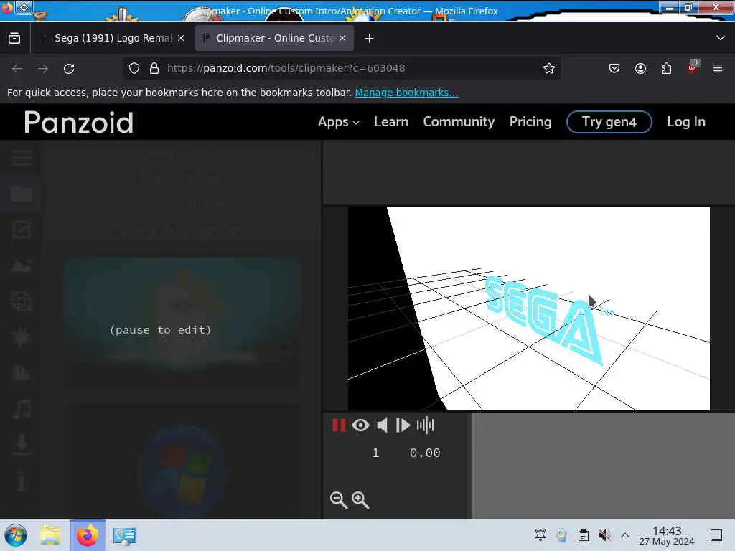This screenshot has height=551, width=735.
Task: Open the Manage bookmarks link
Action: point(406,93)
